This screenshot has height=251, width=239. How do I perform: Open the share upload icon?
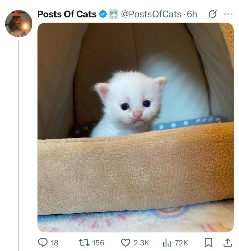(x=228, y=243)
